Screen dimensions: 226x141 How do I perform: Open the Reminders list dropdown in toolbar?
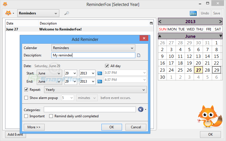[38, 13]
